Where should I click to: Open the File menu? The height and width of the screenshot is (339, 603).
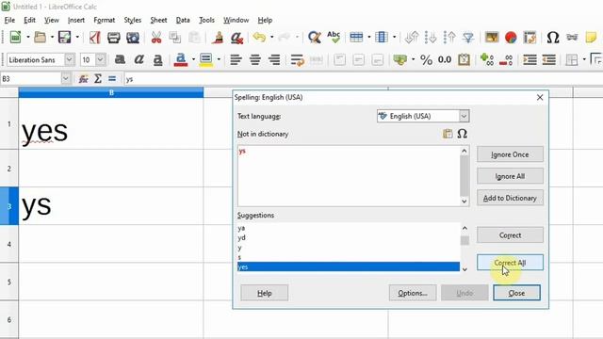coord(9,20)
